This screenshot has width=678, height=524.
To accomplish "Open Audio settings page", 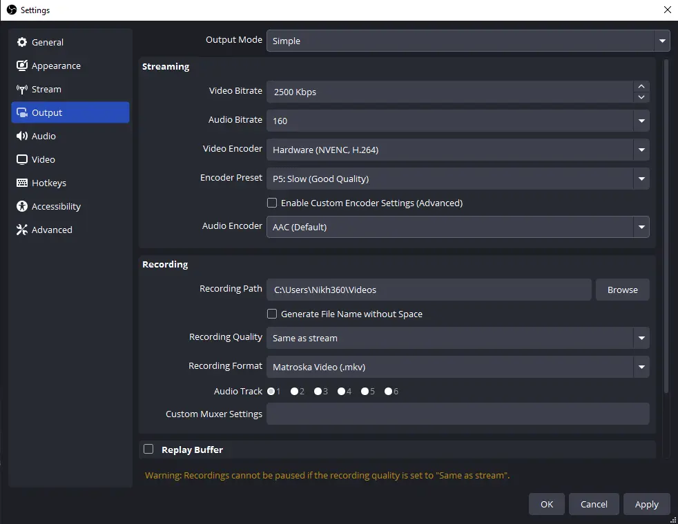I will 70,136.
